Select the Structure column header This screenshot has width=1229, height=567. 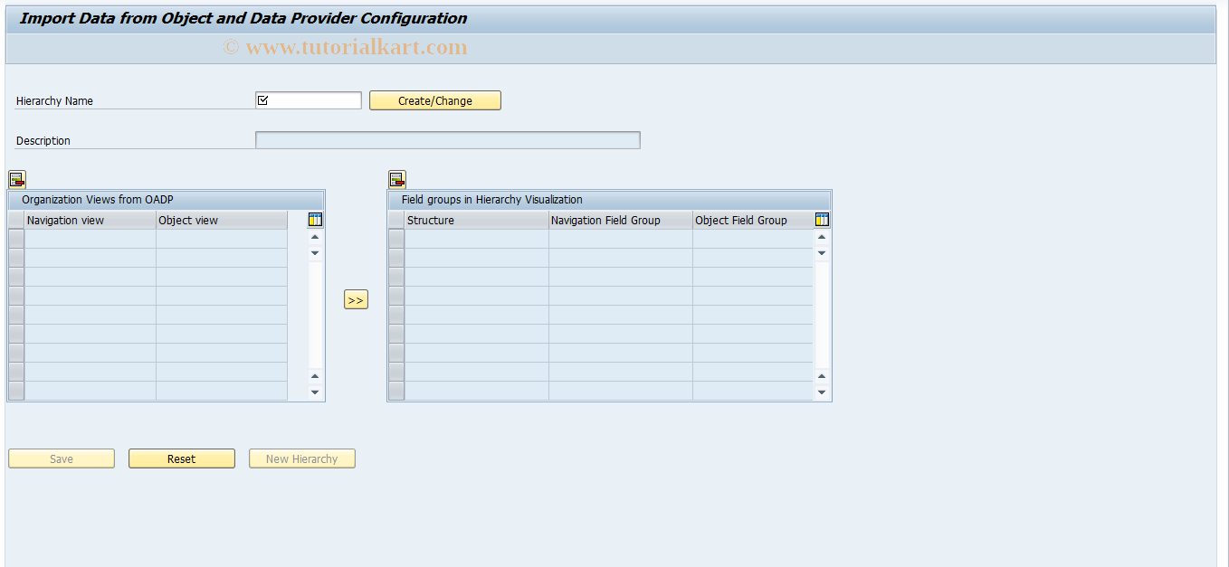tap(477, 220)
